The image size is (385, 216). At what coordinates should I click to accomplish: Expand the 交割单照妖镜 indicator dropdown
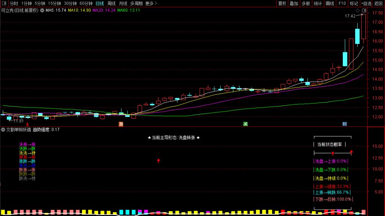click(3, 130)
